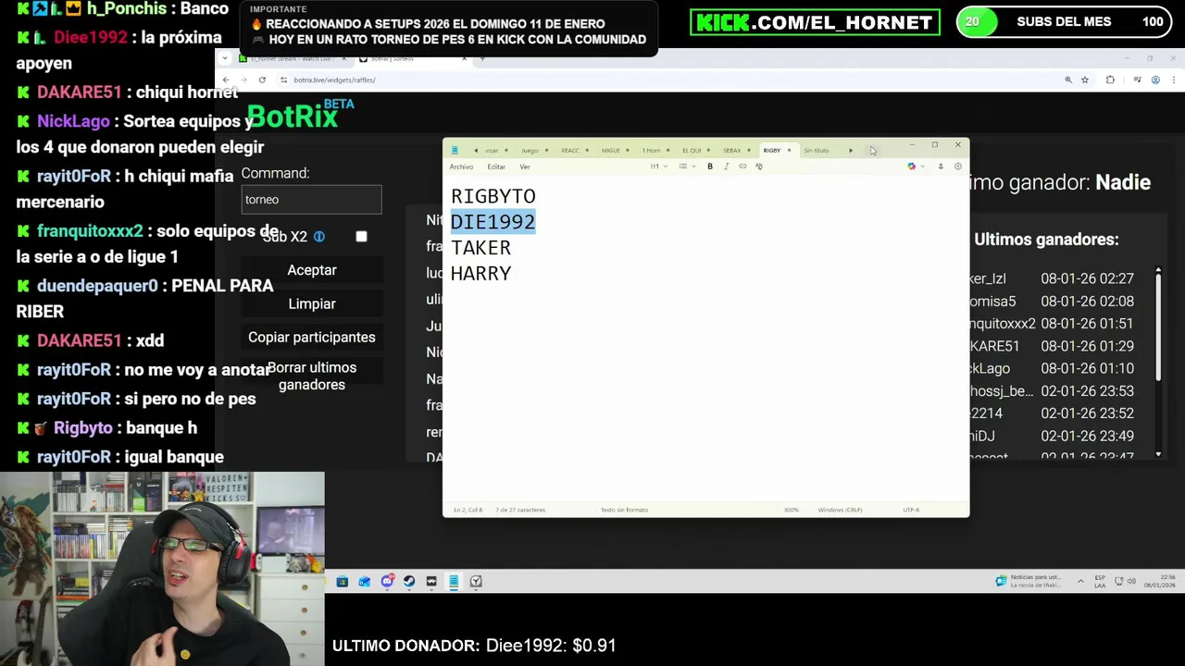The height and width of the screenshot is (666, 1185).
Task: Reload the botrix.live page
Action: pos(262,80)
